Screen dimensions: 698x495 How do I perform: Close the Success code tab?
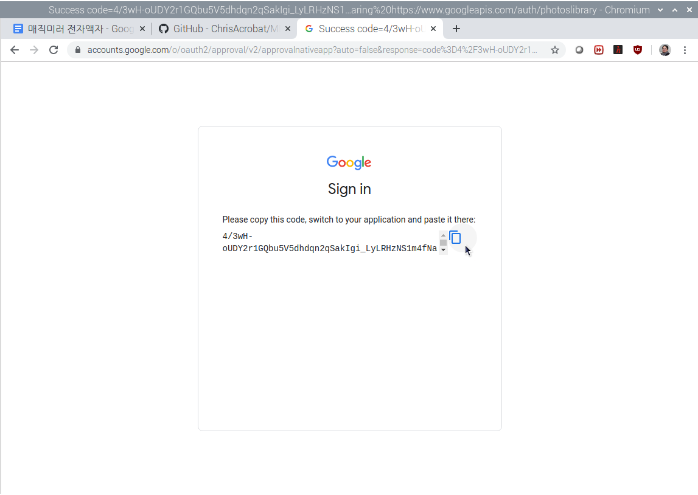[433, 29]
